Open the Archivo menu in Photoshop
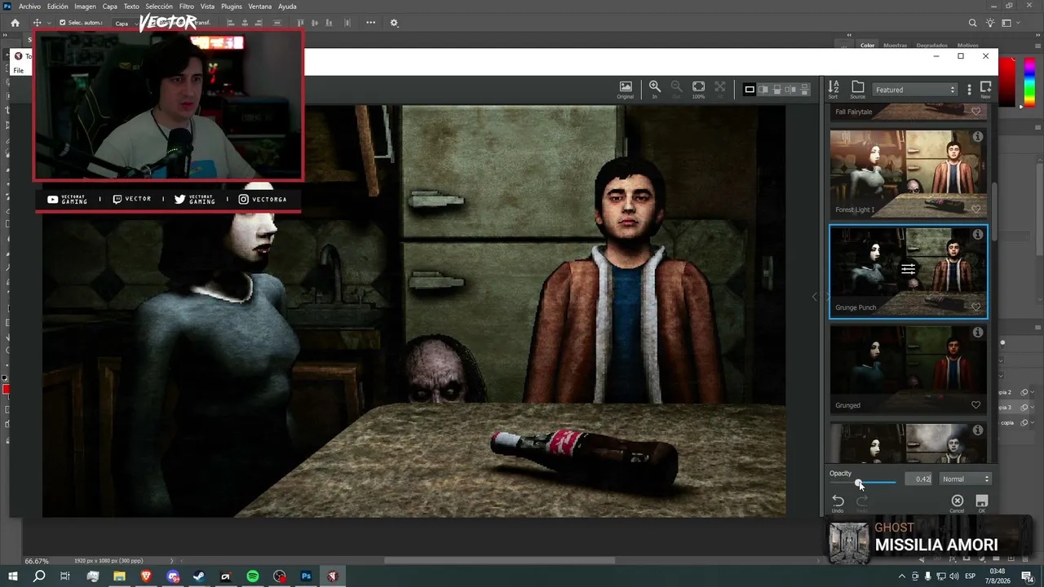Image resolution: width=1044 pixels, height=587 pixels. (x=29, y=7)
